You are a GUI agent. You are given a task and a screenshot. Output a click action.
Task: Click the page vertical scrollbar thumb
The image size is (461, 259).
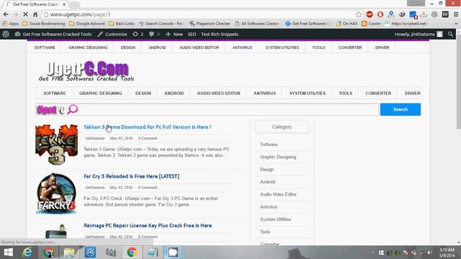tap(458, 82)
